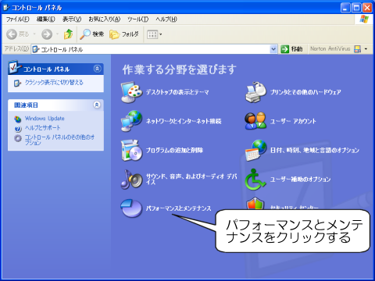
Task: Open Search (検索) from the toolbar
Action: pyautogui.click(x=91, y=34)
